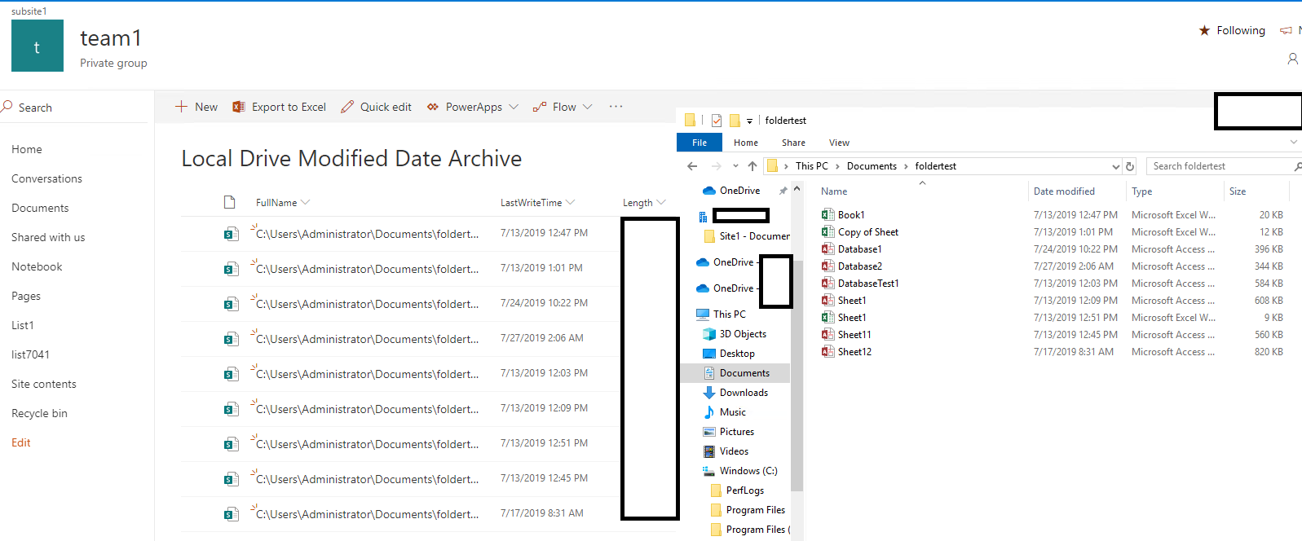The width and height of the screenshot is (1302, 541).
Task: Click the file type column header icon
Action: [230, 202]
